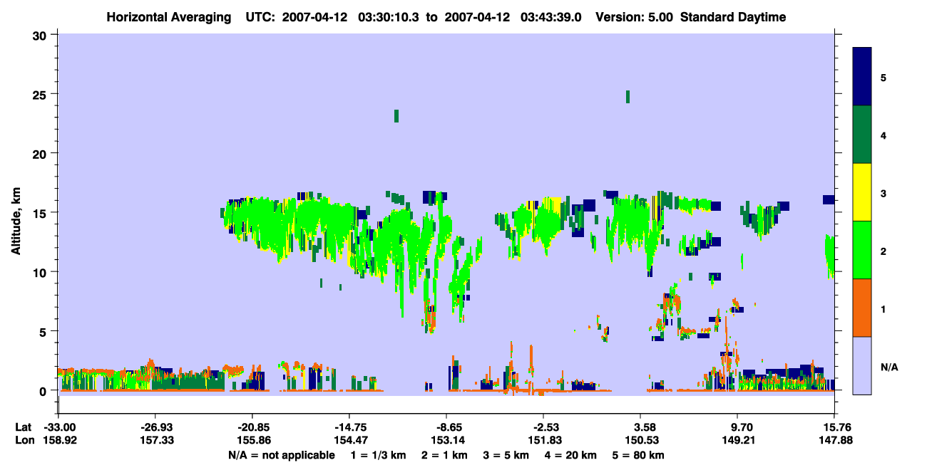Click the latitude value -14.75

[x=349, y=427]
